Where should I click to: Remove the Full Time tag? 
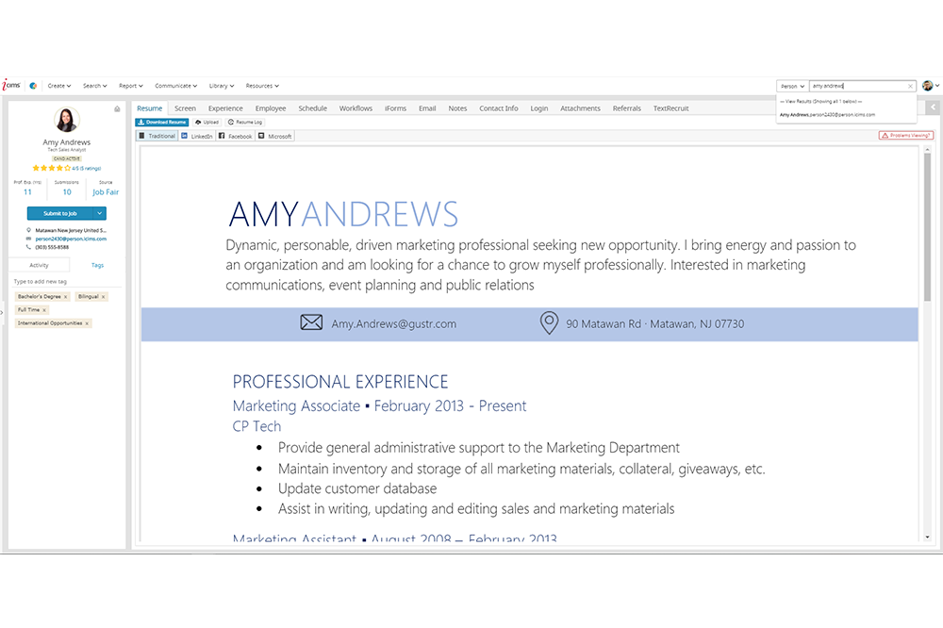point(44,310)
